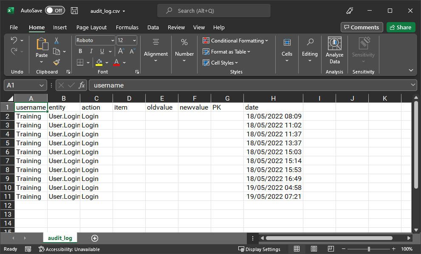Click the green Share button
Viewport: 421px width, 254px height.
(401, 27)
